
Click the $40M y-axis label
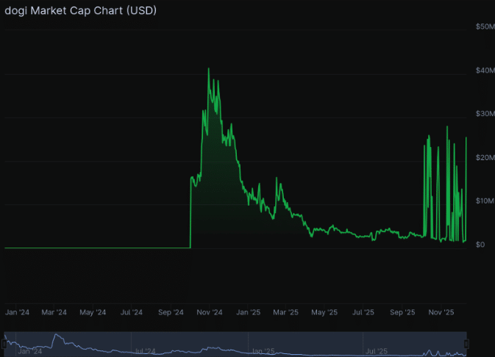pos(485,71)
